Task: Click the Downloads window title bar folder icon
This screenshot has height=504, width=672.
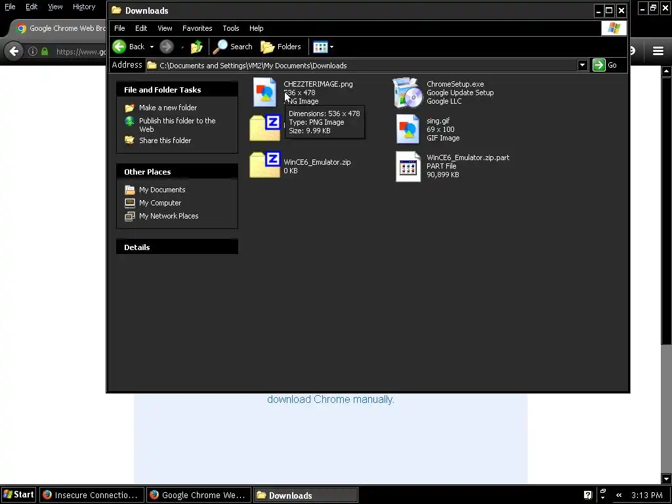Action: 117,10
